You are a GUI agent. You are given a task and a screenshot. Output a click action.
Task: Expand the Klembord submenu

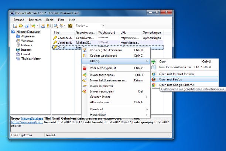click(x=116, y=110)
